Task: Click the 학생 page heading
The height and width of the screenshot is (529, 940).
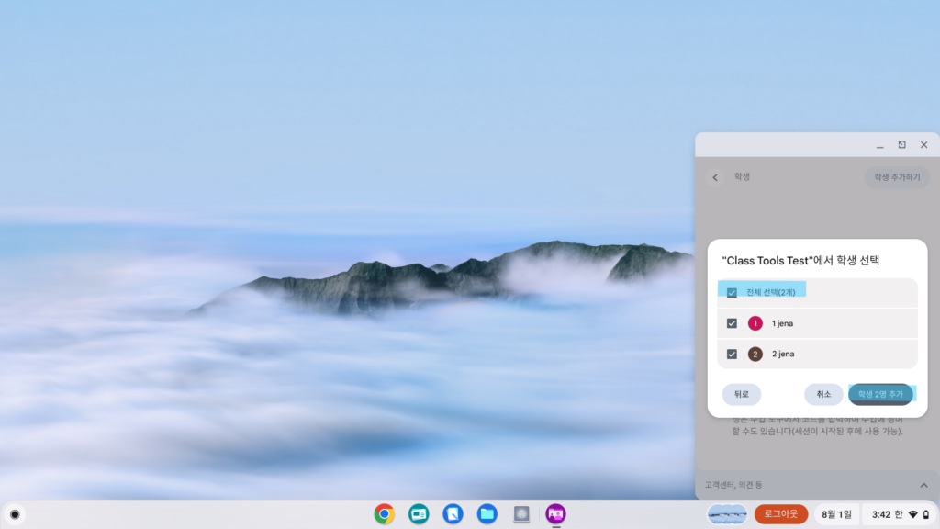Action: (x=742, y=176)
